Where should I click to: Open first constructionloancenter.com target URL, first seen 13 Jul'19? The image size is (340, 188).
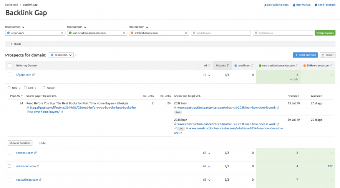226,108
